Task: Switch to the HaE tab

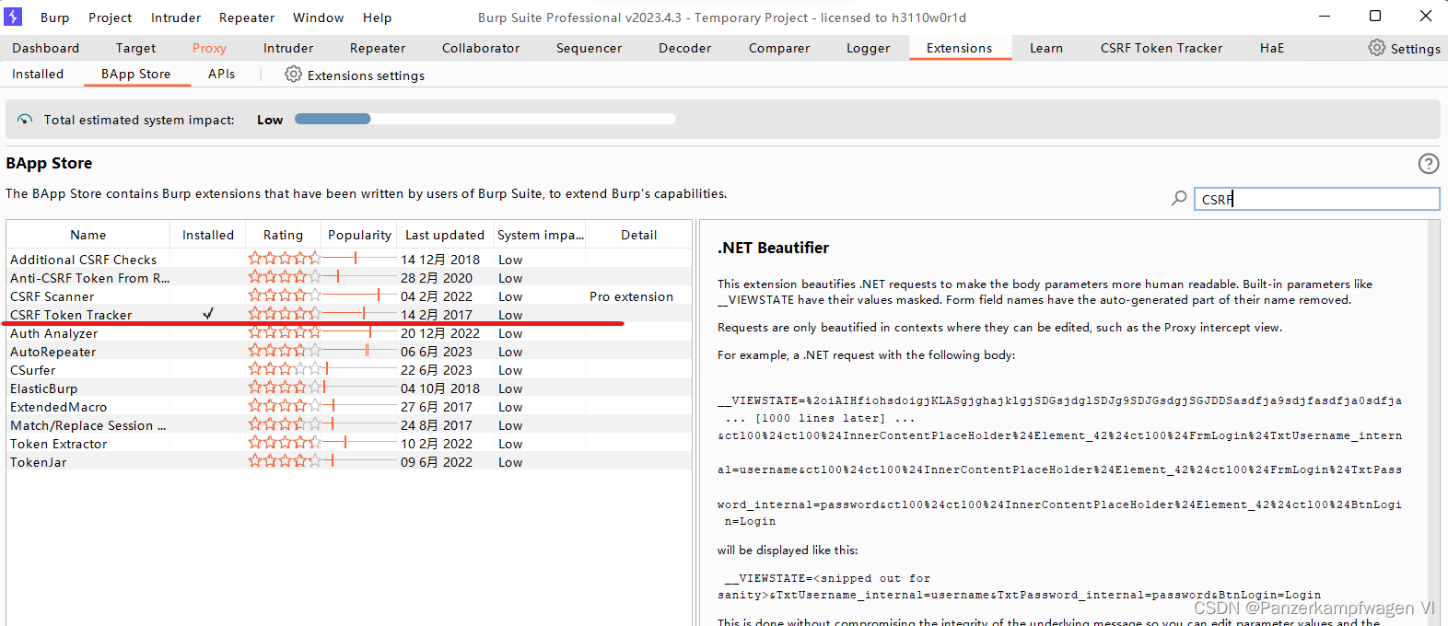Action: click(x=1272, y=48)
